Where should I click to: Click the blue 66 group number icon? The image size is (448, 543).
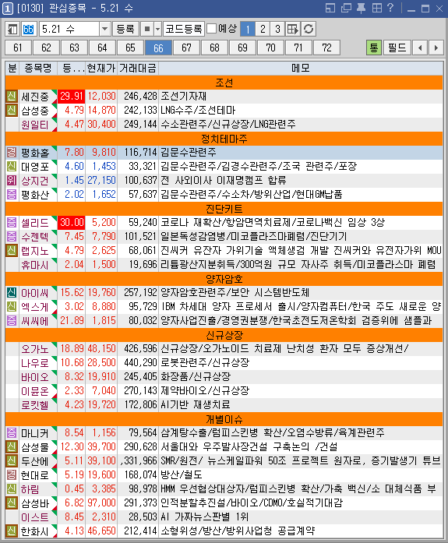point(28,29)
